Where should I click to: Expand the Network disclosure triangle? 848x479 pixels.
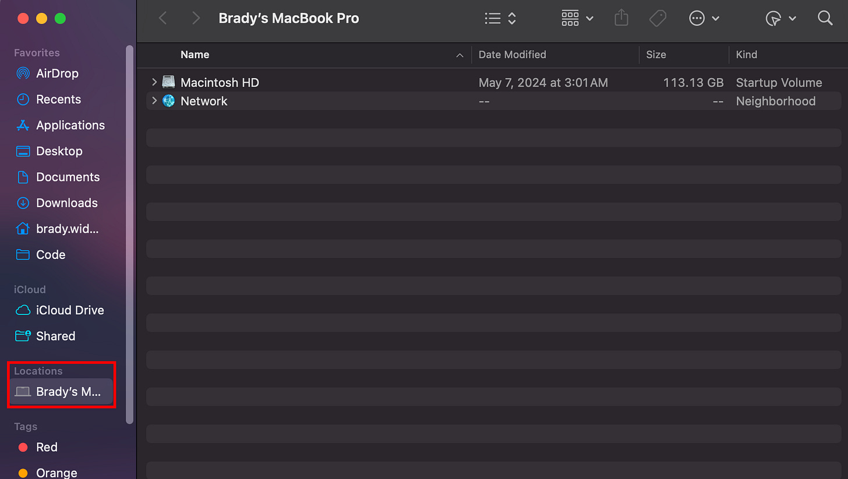154,101
